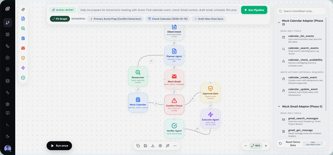Click the POST /api/demo/reset endpoint label
Screen dimensions: 333x155
tap(313, 143)
